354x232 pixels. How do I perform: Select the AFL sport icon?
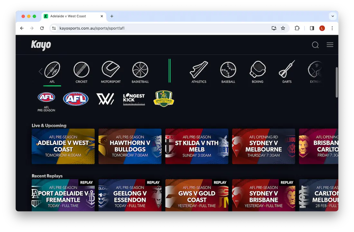pos(52,72)
